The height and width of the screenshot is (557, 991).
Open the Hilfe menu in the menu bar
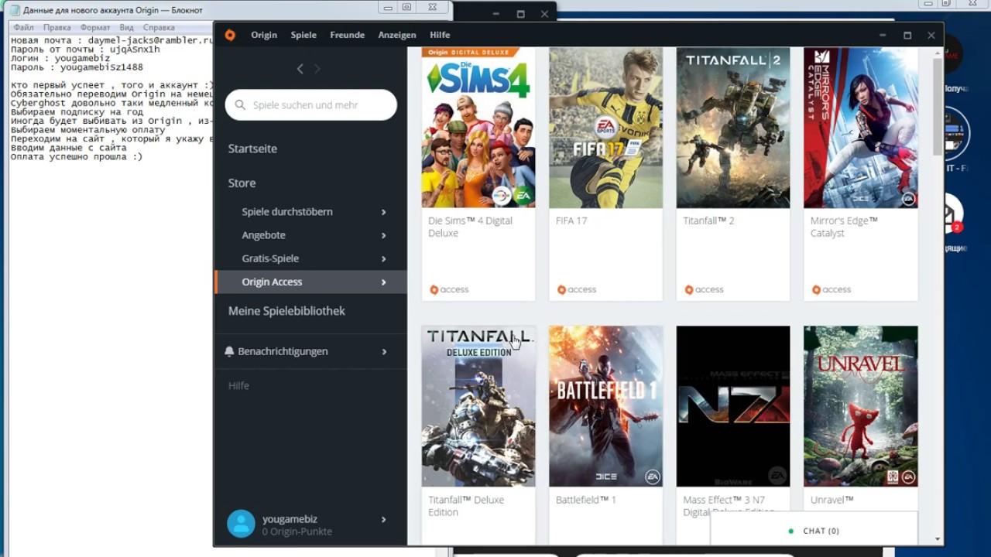coord(440,35)
